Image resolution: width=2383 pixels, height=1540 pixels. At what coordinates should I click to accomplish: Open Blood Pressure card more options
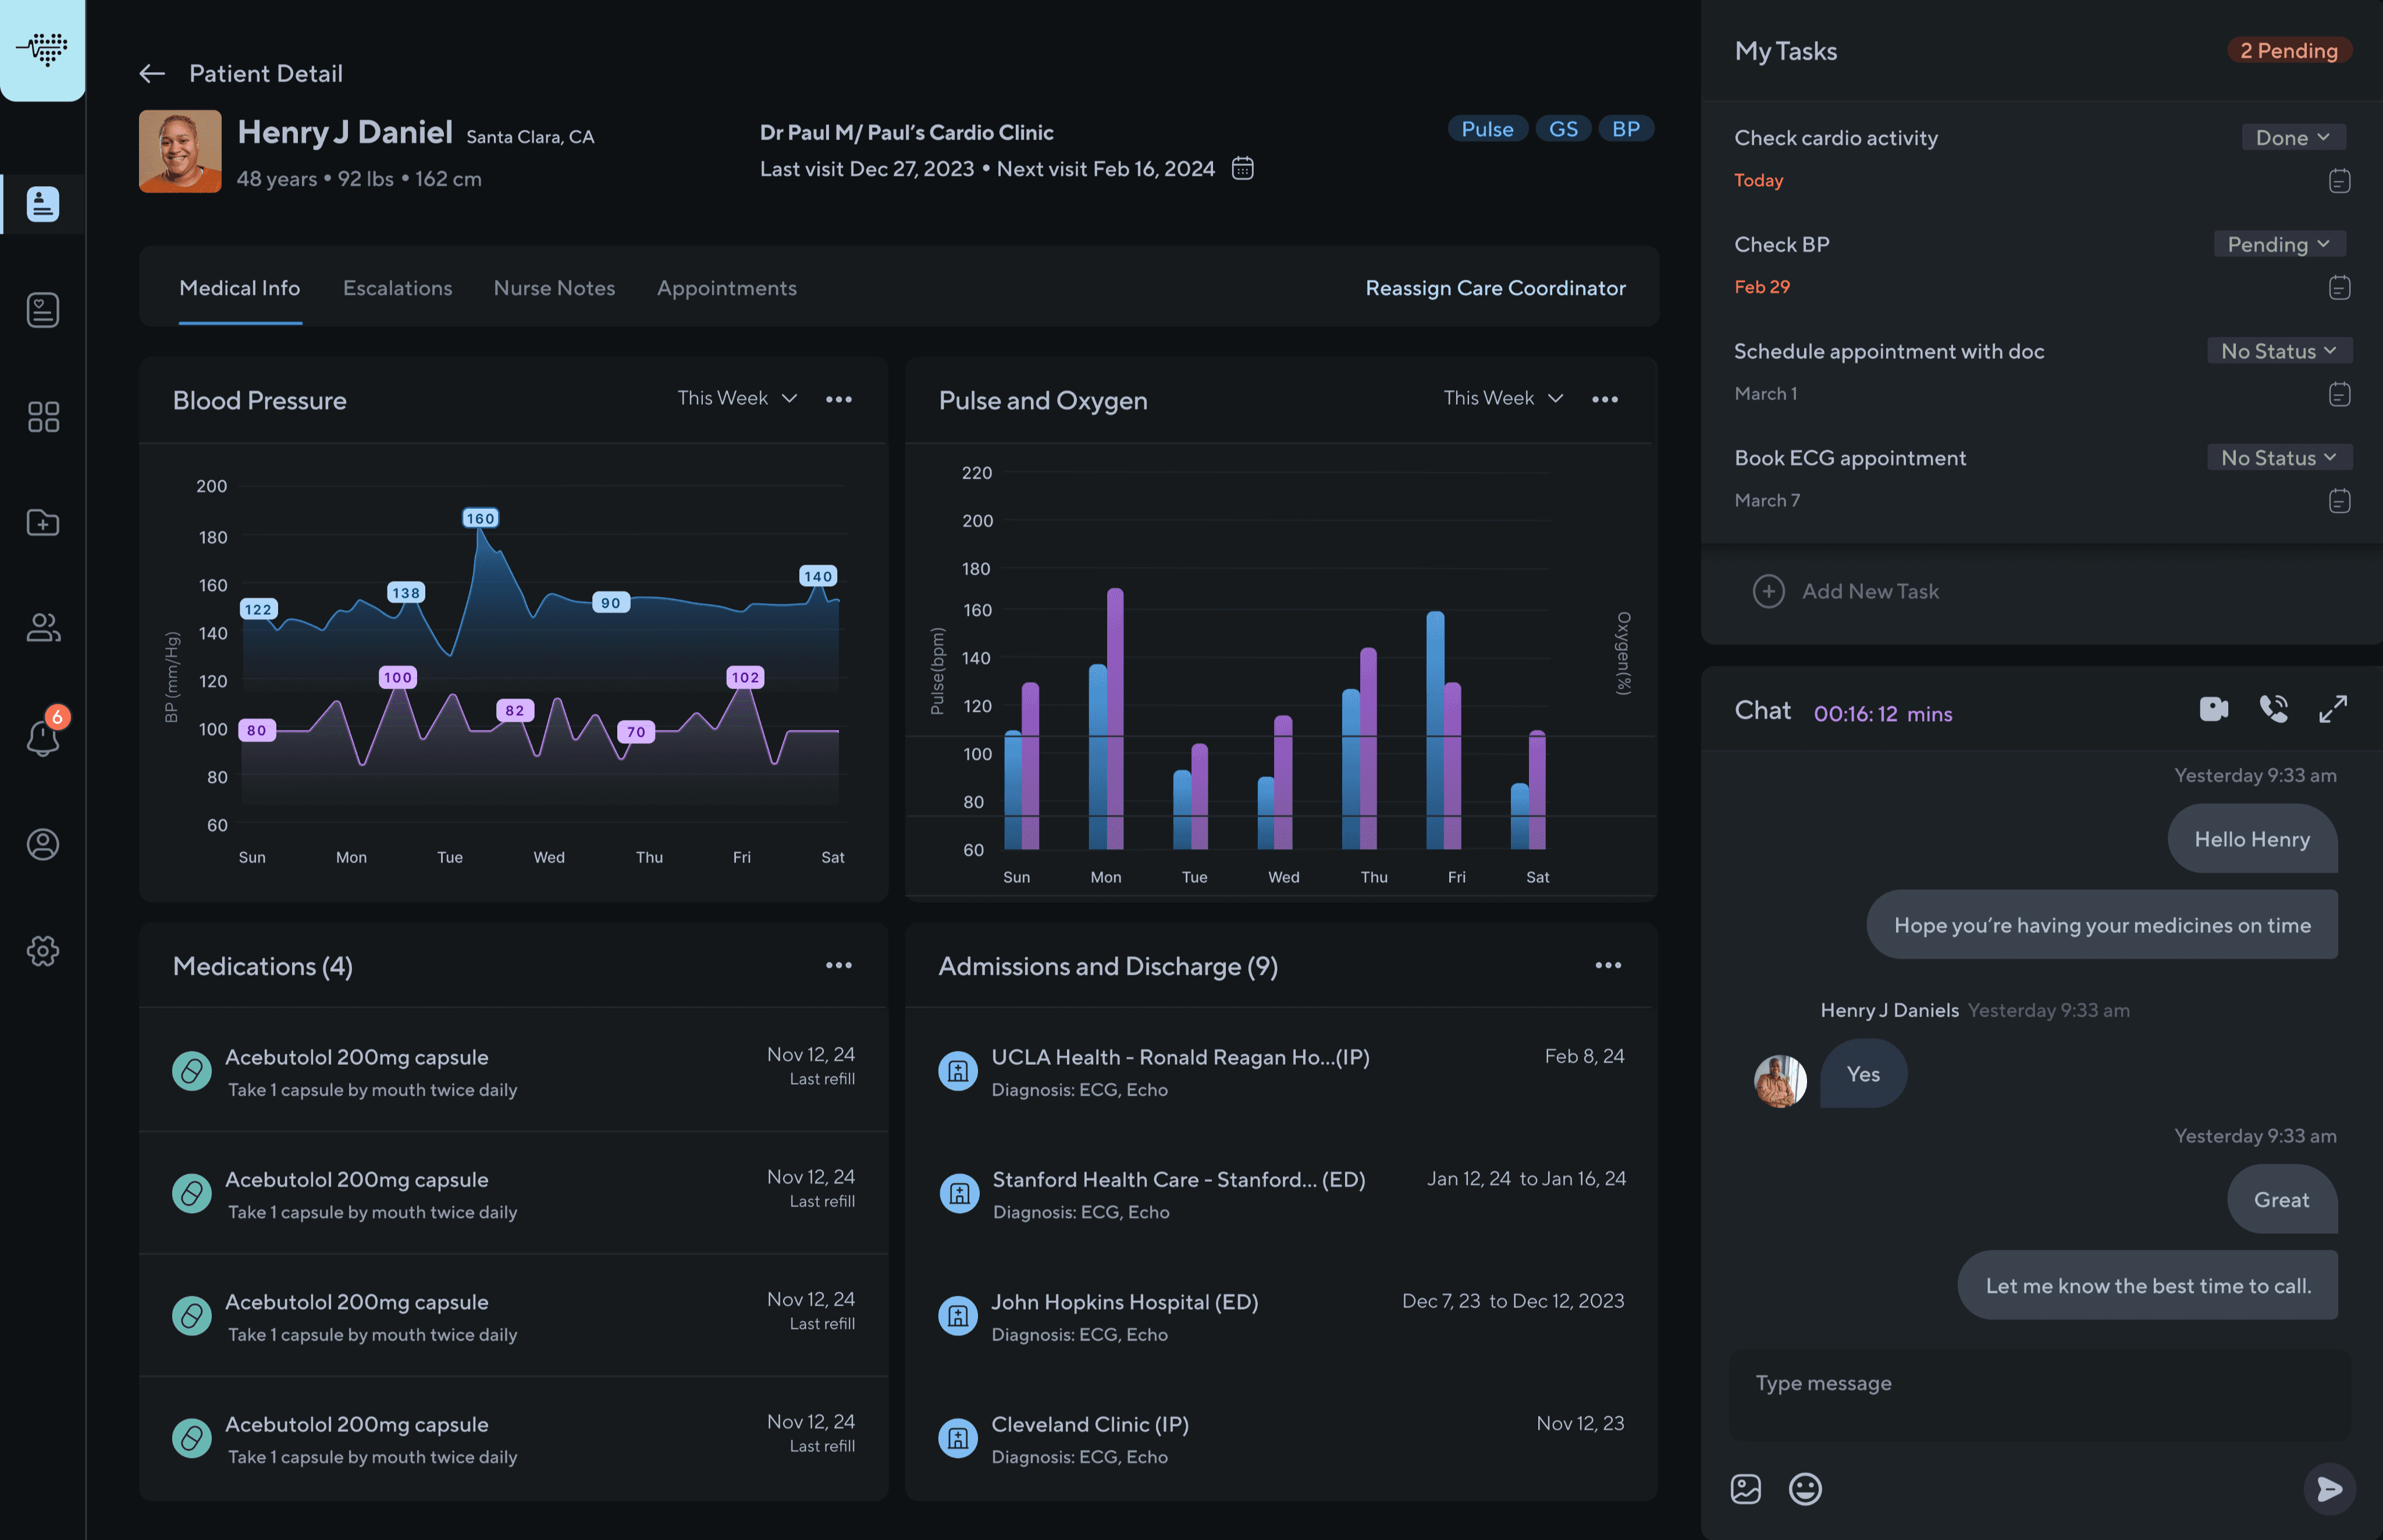pyautogui.click(x=838, y=399)
